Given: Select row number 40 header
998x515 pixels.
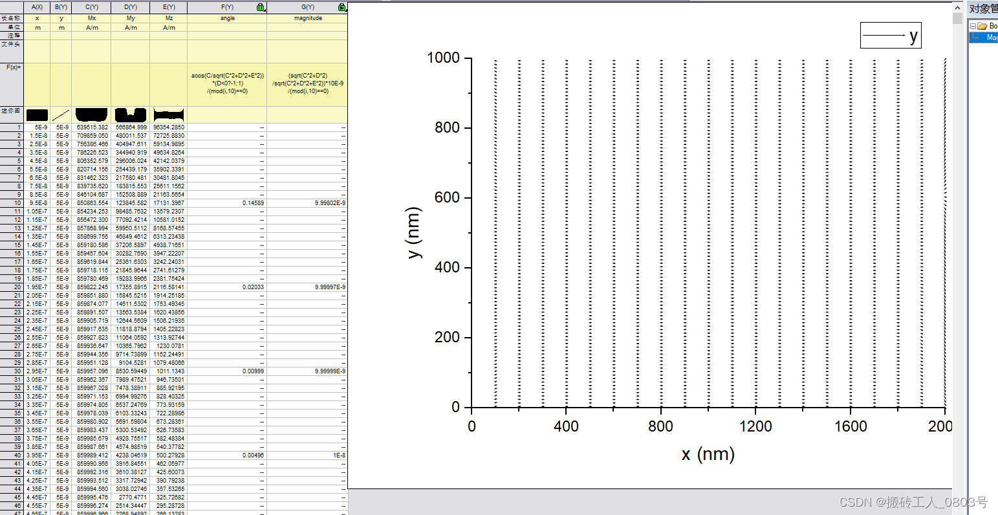Looking at the screenshot, I should 12,455.
